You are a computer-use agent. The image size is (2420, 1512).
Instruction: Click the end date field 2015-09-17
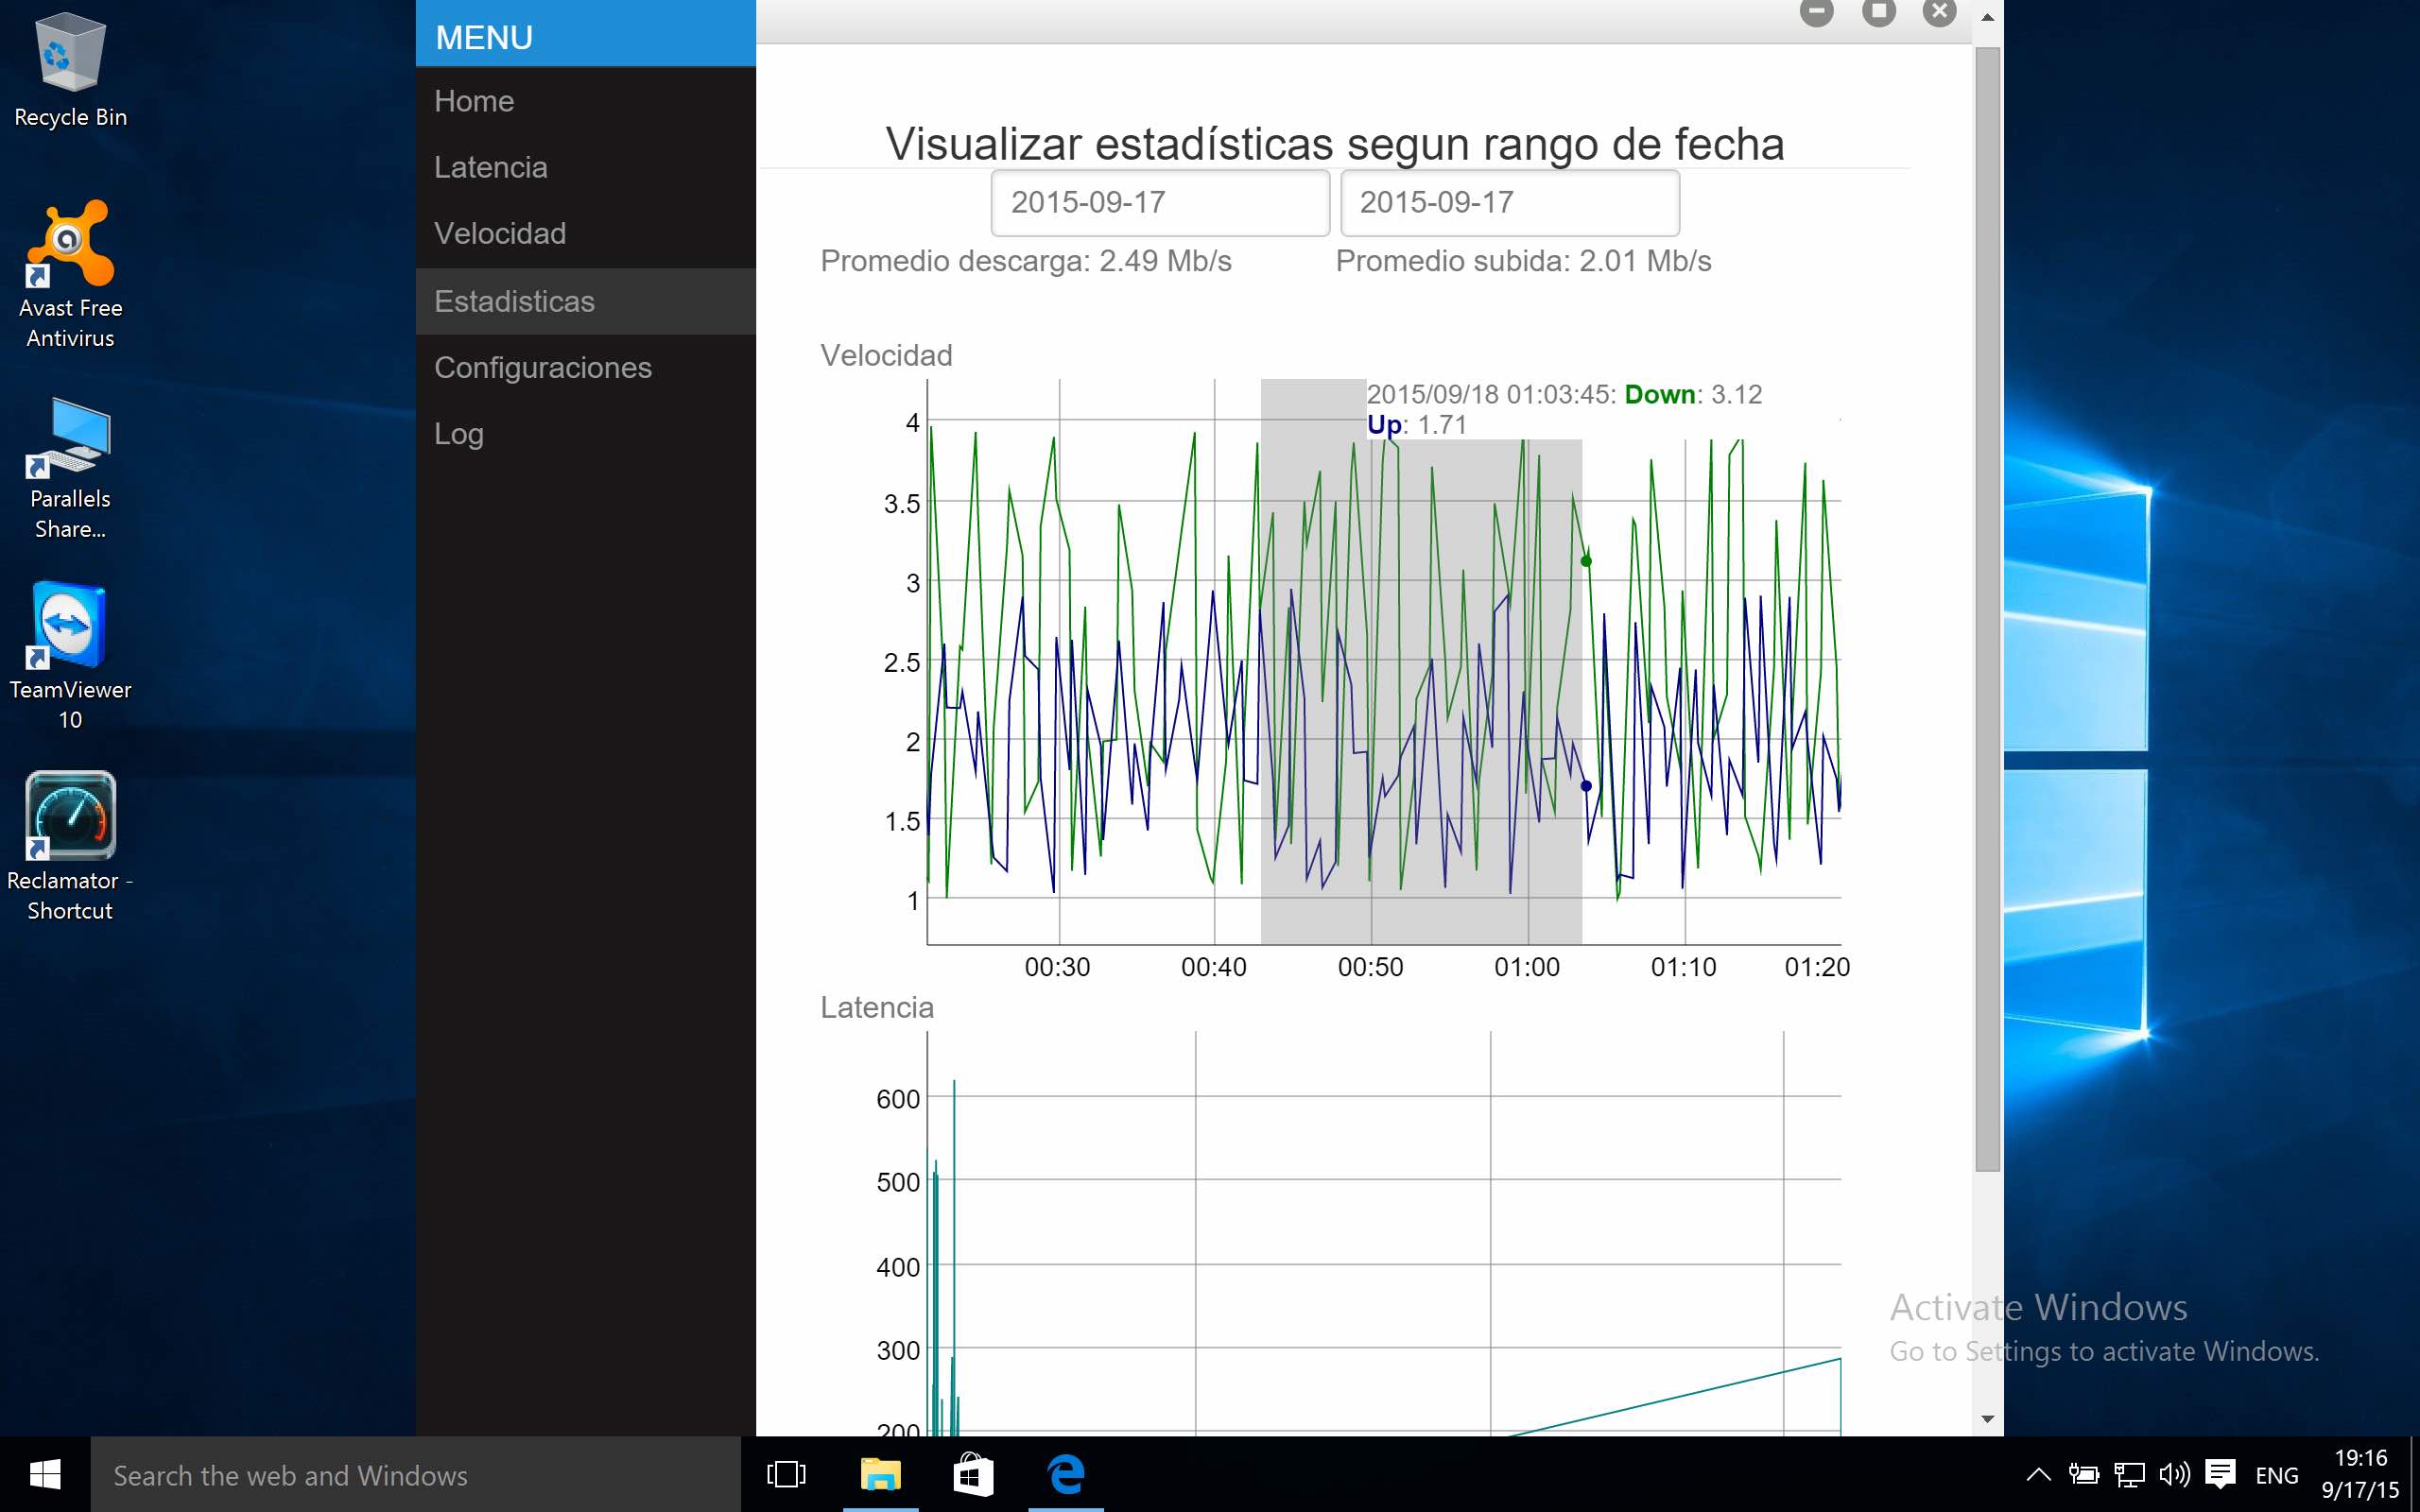(x=1510, y=203)
